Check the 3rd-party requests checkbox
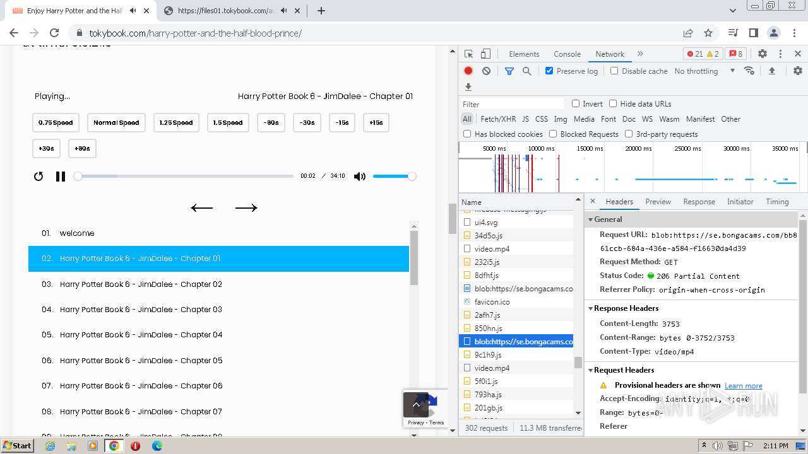Image resolution: width=808 pixels, height=454 pixels. tap(629, 134)
